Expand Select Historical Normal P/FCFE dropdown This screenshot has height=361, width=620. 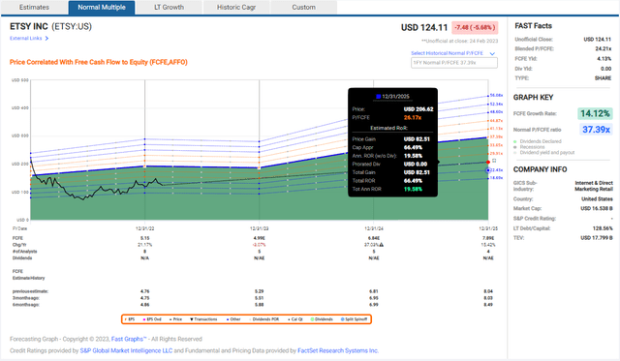point(492,53)
